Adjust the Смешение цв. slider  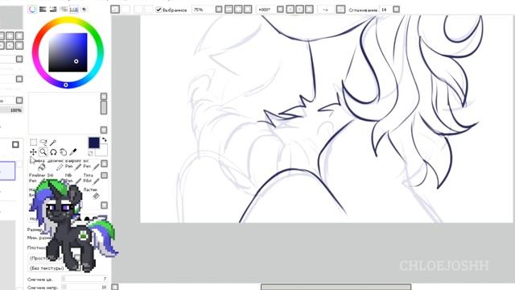pos(84,279)
